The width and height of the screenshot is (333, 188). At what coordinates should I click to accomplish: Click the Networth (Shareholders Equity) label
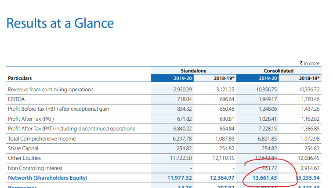(x=47, y=178)
